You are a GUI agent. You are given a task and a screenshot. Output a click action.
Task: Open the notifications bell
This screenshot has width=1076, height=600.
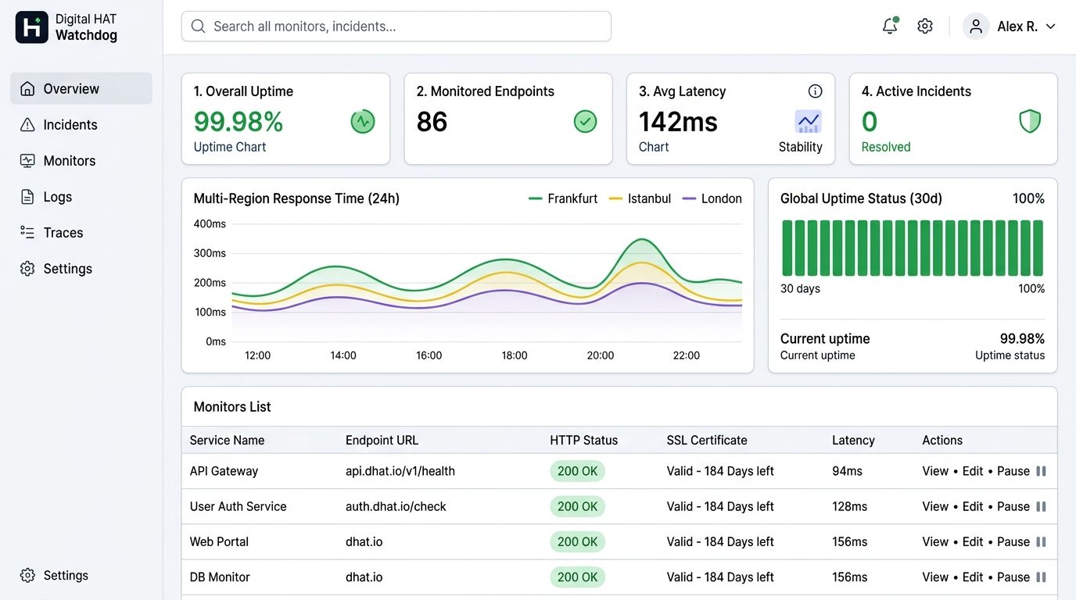click(x=890, y=26)
